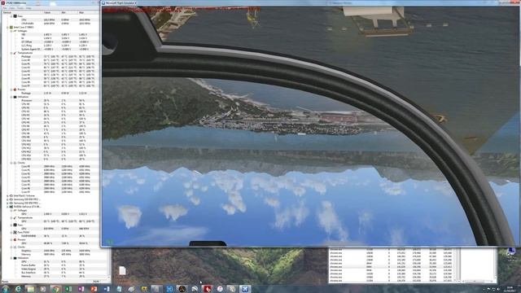Open Windows Explorer from the taskbar

click(x=30, y=289)
